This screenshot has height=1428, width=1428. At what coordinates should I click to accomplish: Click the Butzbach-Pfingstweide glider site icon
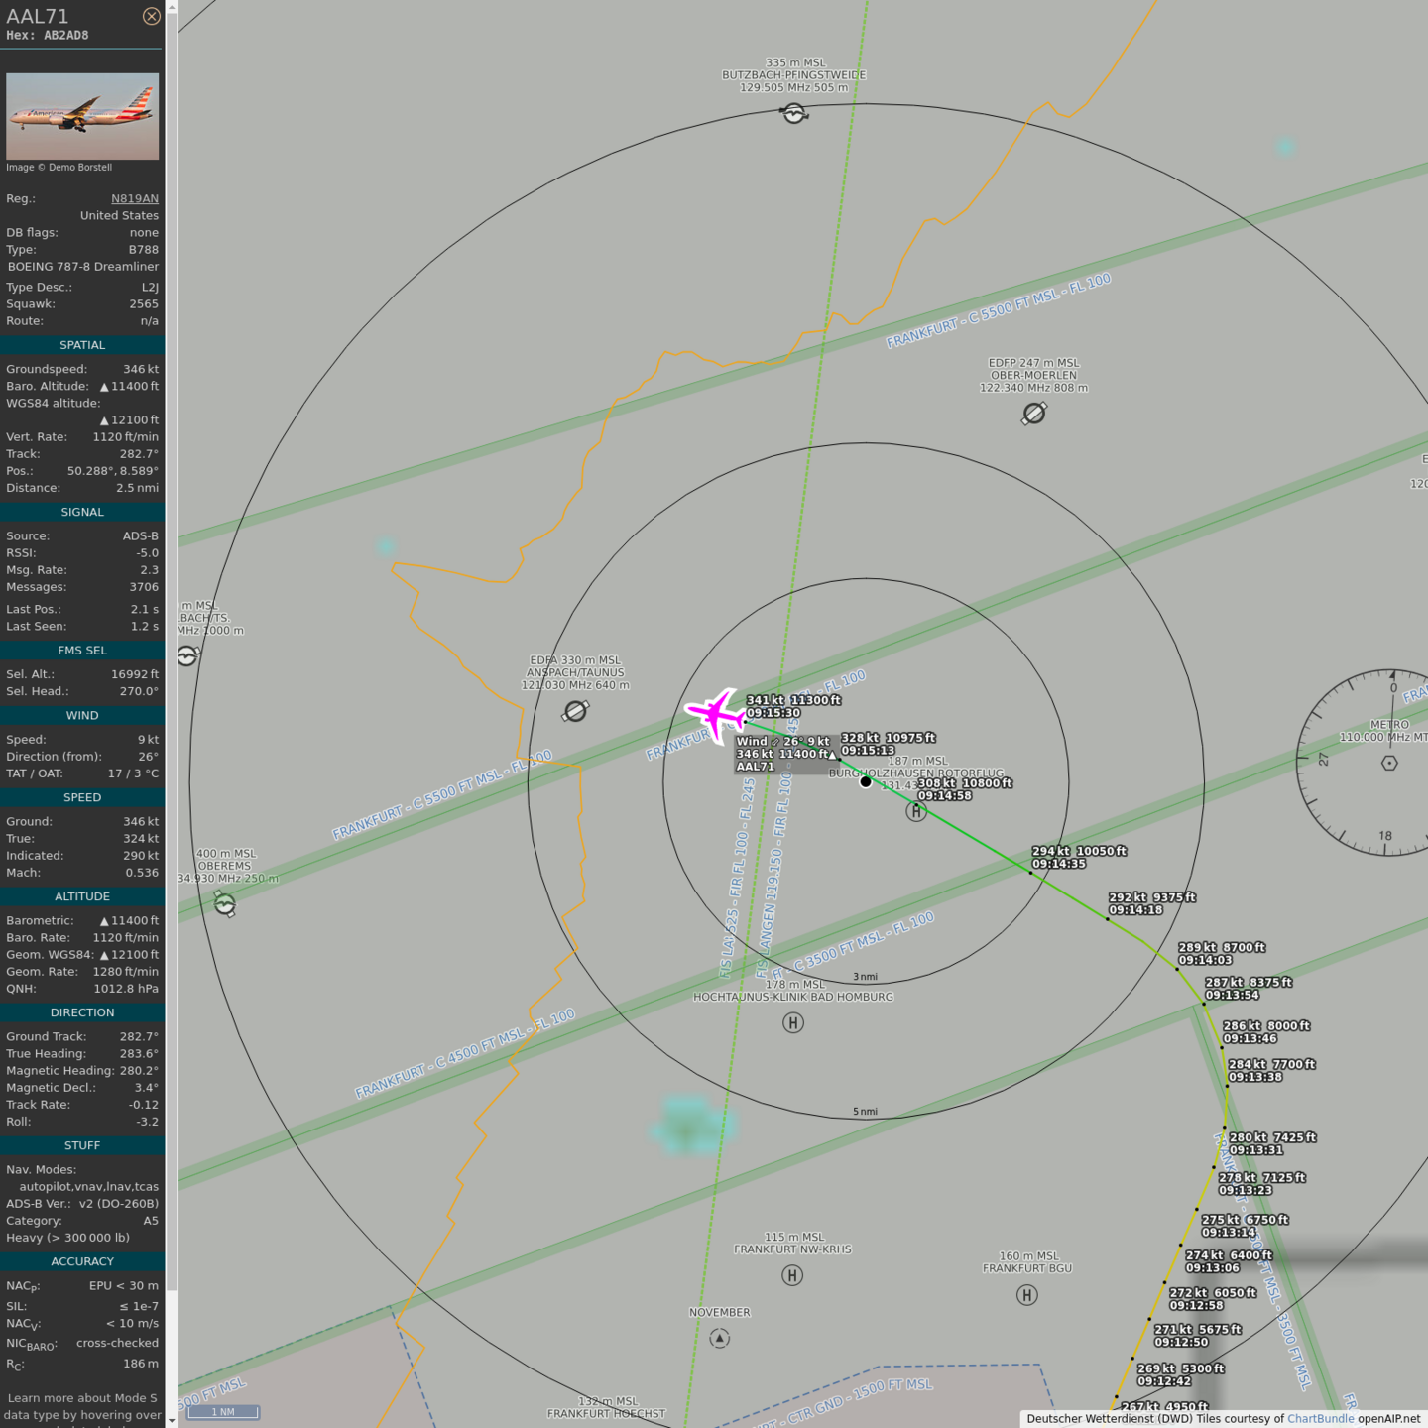coord(794,113)
